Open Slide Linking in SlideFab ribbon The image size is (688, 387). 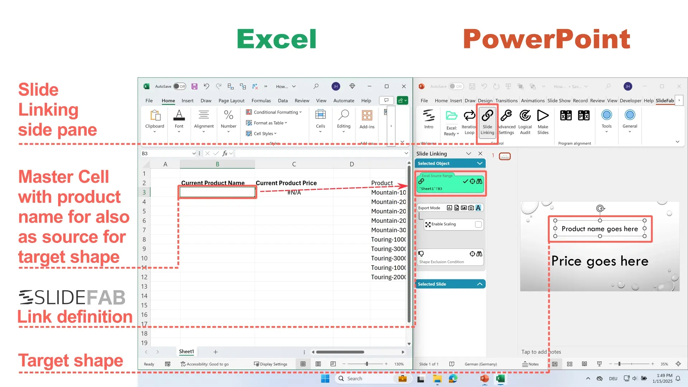point(487,123)
